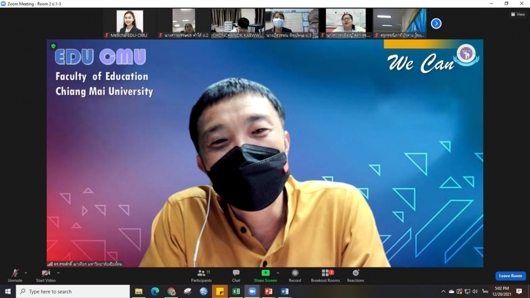Click the Windows taskbar search box
Screen dimensions: 530x298
(x=73, y=291)
